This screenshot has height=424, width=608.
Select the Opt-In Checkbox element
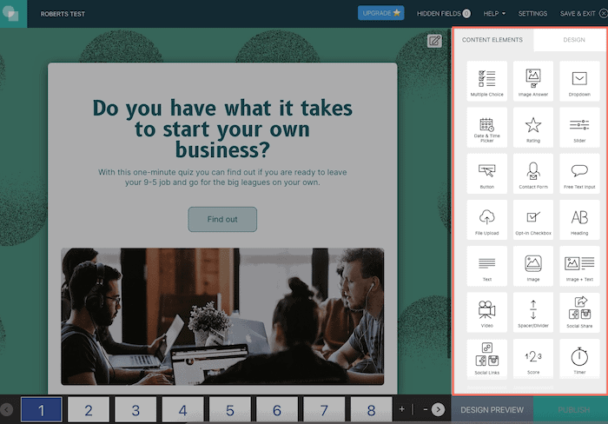533,220
